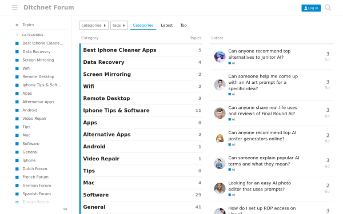343x214 pixels.
Task: Open Software category heading in list
Action: 96,195
